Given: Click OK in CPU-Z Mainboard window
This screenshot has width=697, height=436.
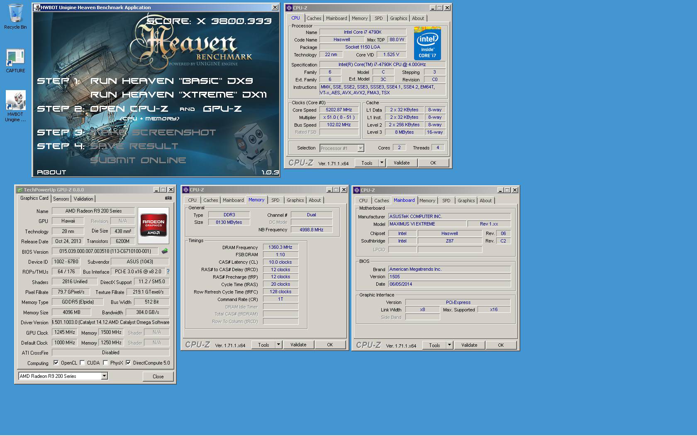Looking at the screenshot, I should [501, 345].
